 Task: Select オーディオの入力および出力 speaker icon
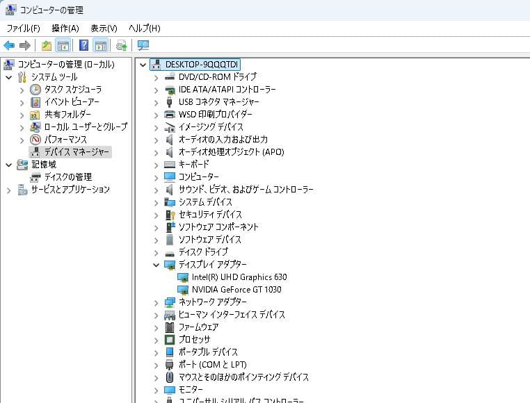169,140
